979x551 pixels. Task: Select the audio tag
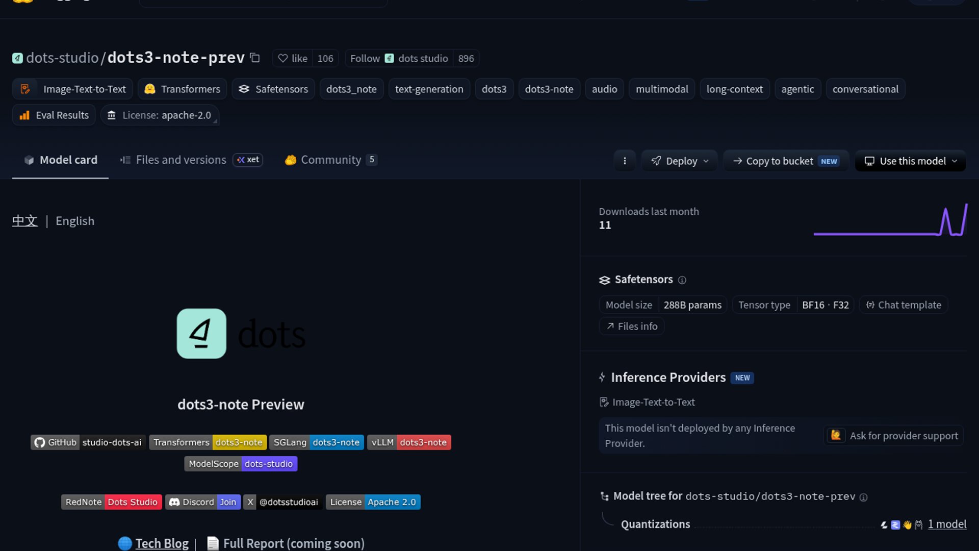[604, 89]
